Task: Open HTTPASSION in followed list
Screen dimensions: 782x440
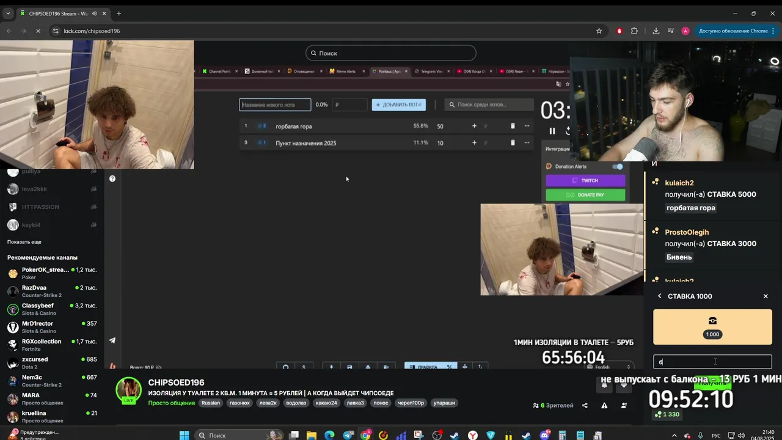Action: point(52,207)
